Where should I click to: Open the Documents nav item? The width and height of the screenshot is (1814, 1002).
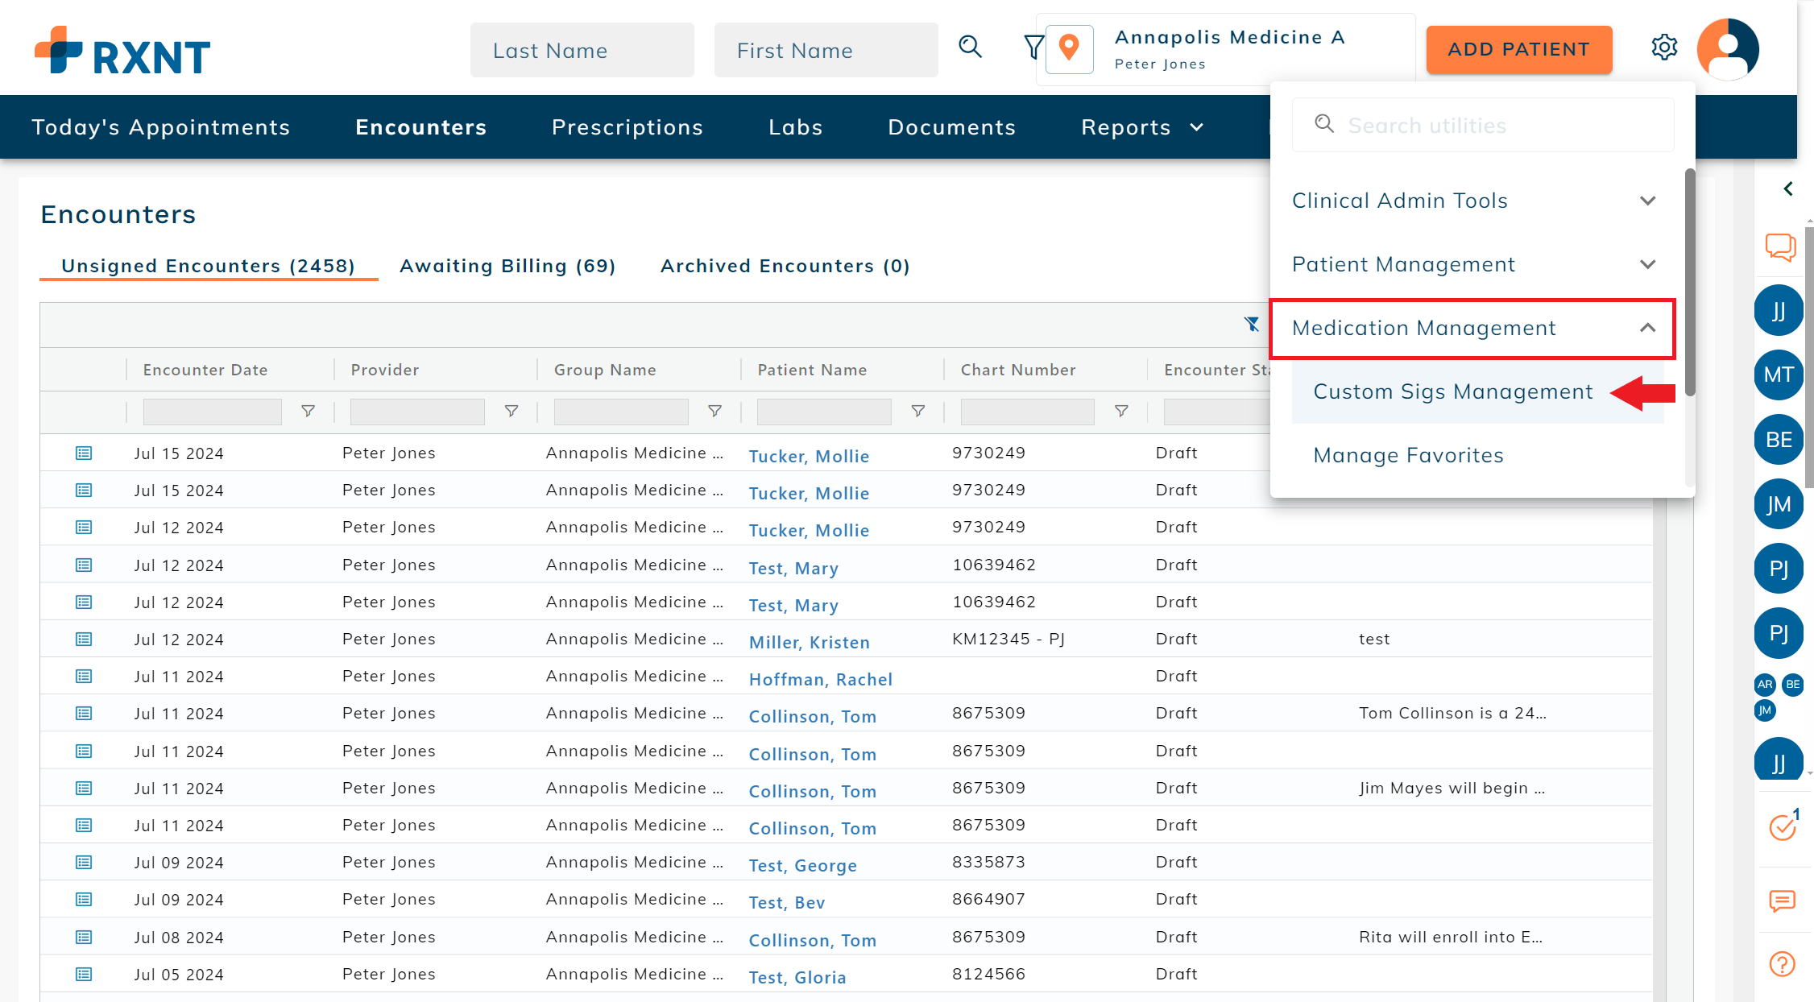(952, 127)
